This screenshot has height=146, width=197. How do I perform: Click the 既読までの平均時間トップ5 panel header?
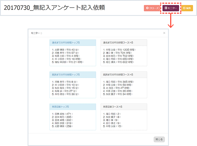click(72, 75)
